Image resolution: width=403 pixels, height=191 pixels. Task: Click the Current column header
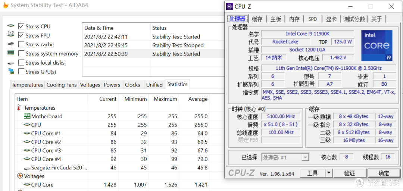point(103,99)
